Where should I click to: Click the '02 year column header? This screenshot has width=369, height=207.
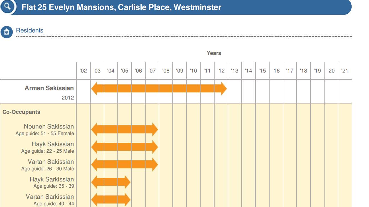[83, 71]
